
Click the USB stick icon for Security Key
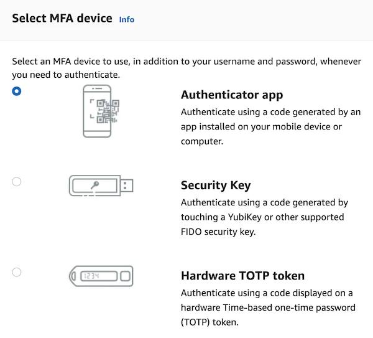[x=101, y=185]
